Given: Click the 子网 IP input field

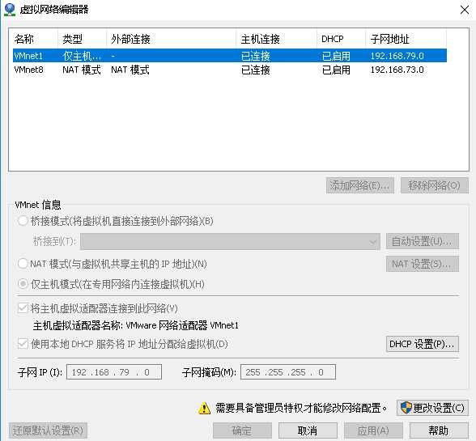Looking at the screenshot, I should point(114,372).
